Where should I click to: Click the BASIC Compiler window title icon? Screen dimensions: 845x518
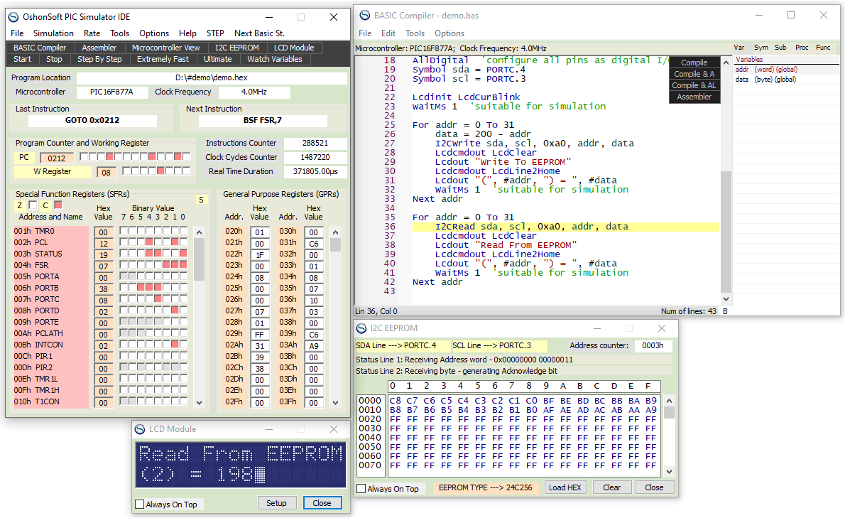[365, 15]
